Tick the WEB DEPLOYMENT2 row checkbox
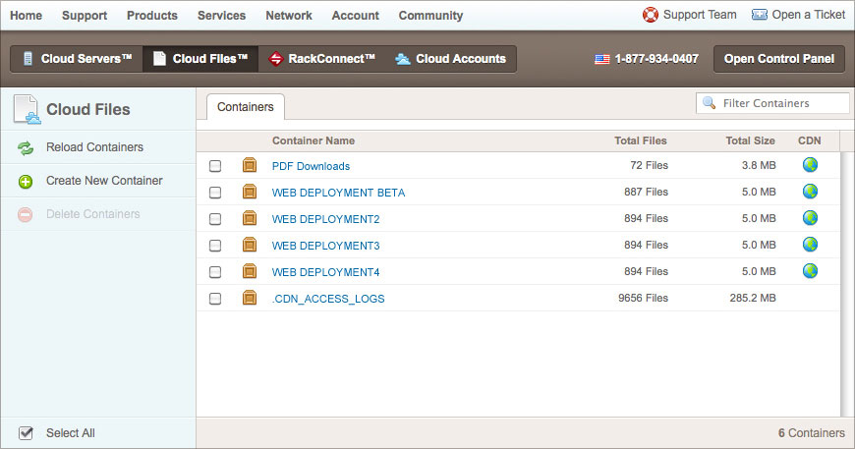Image resolution: width=855 pixels, height=449 pixels. 215,218
